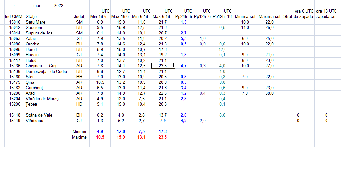Image resolution: width=341 pixels, height=174 pixels.
Task: Select the 'Ind OMM' header cell
Action: pyautogui.click(x=15, y=16)
